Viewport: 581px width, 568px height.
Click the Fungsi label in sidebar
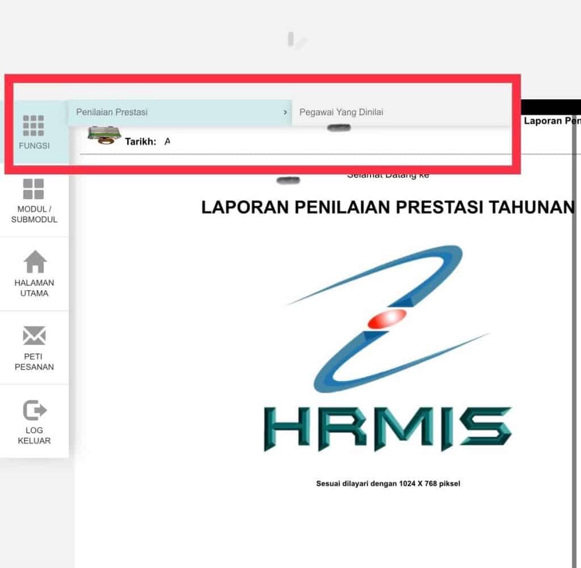[x=34, y=145]
